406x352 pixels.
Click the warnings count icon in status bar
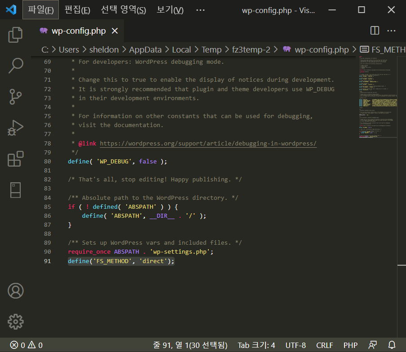(x=31, y=345)
